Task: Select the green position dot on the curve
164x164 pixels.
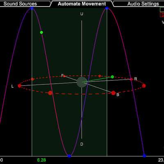Action: tap(41, 32)
